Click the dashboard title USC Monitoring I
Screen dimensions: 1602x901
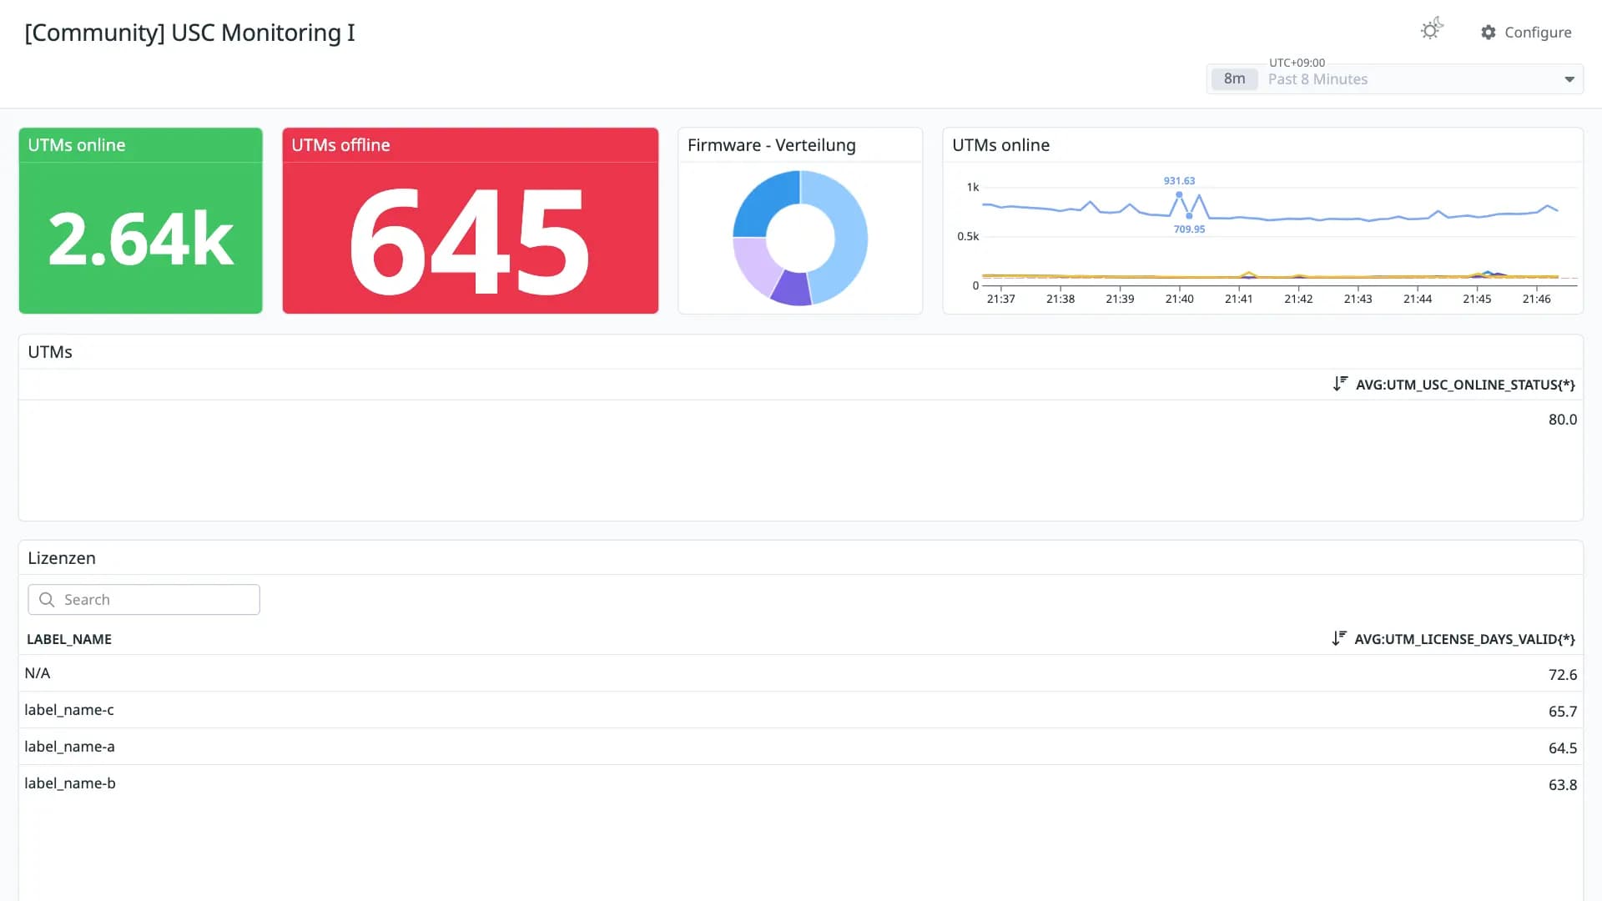click(x=189, y=33)
